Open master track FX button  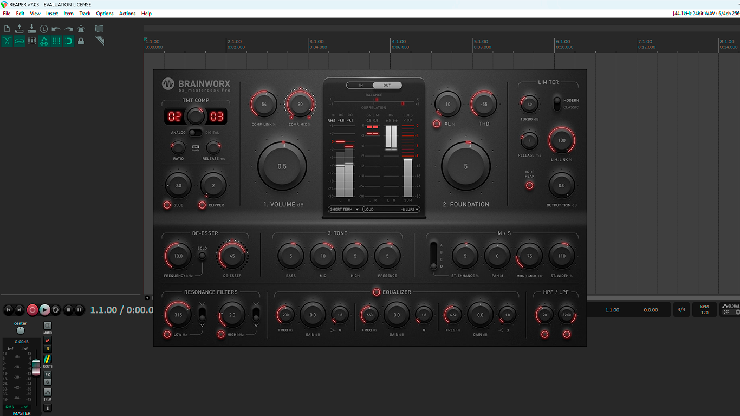(x=48, y=375)
